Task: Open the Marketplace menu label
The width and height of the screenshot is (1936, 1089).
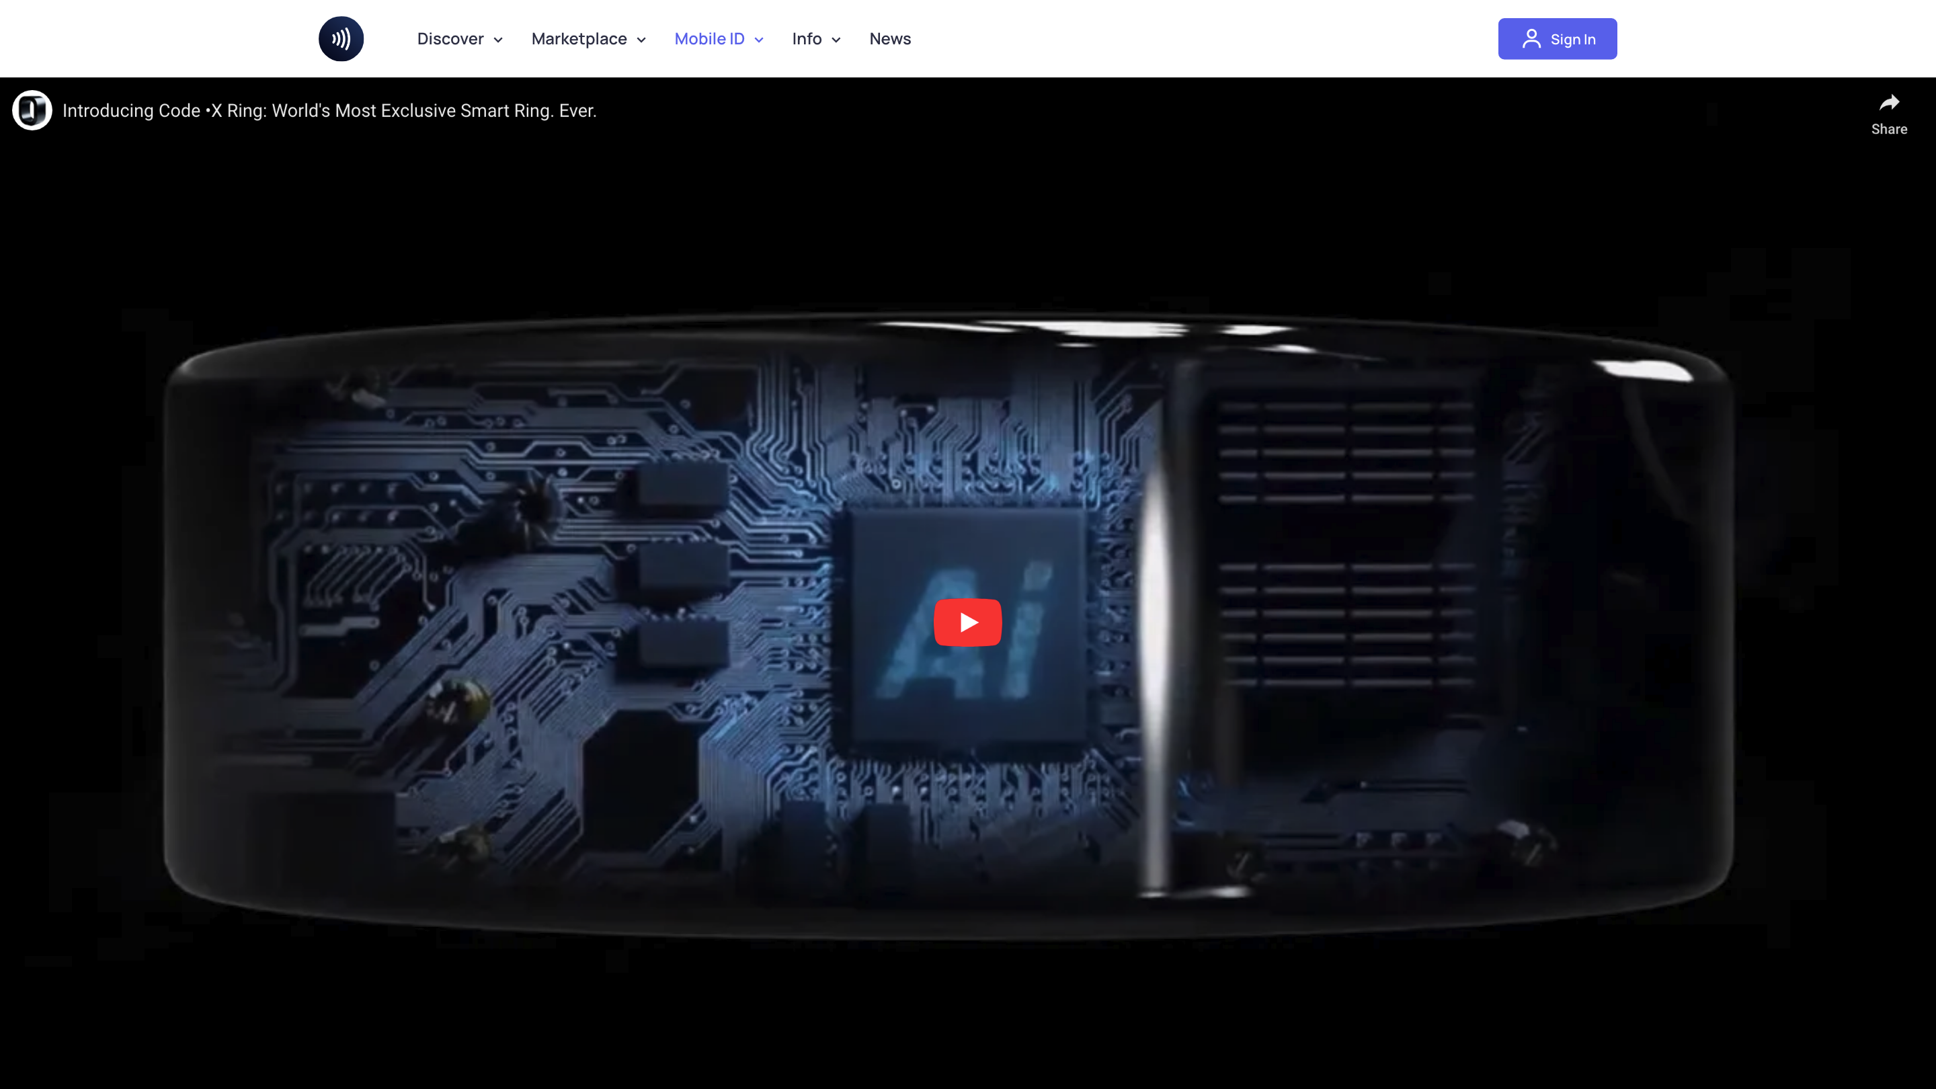Action: click(x=579, y=39)
